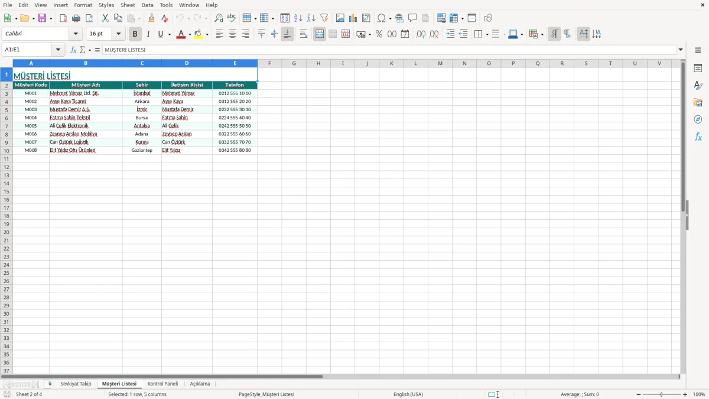Toggle Italic formatting

point(148,34)
